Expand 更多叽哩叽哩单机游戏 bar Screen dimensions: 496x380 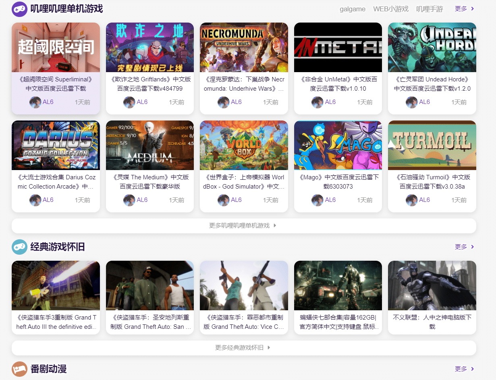[x=243, y=226]
